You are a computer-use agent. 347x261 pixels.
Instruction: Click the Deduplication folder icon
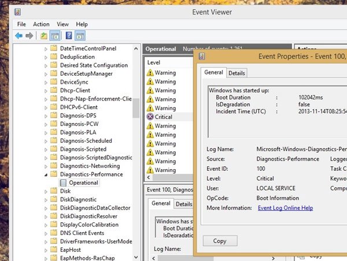pos(54,57)
